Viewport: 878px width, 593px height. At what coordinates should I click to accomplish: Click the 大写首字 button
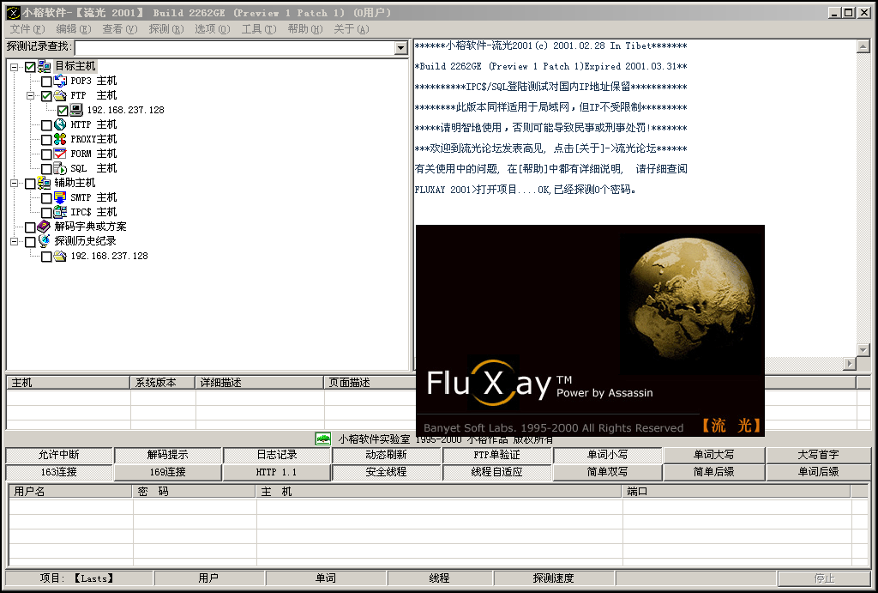818,455
